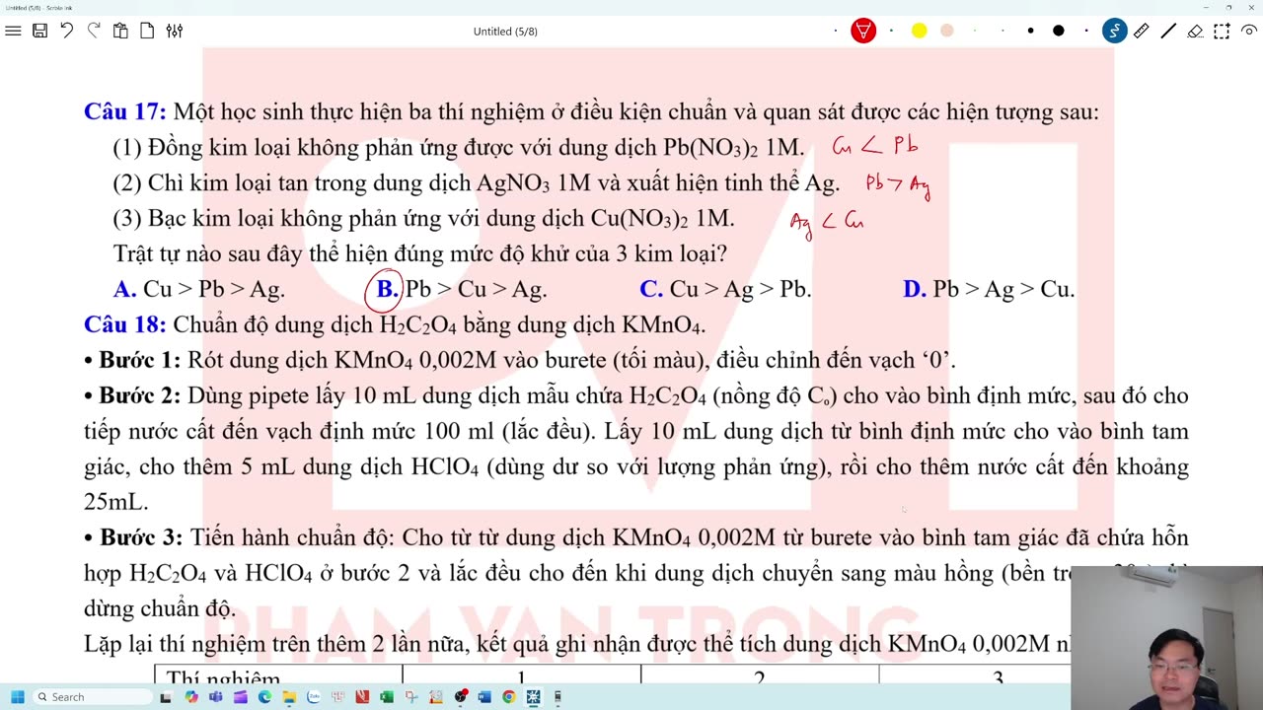Open Word from the taskbar
The width and height of the screenshot is (1263, 710).
click(484, 697)
